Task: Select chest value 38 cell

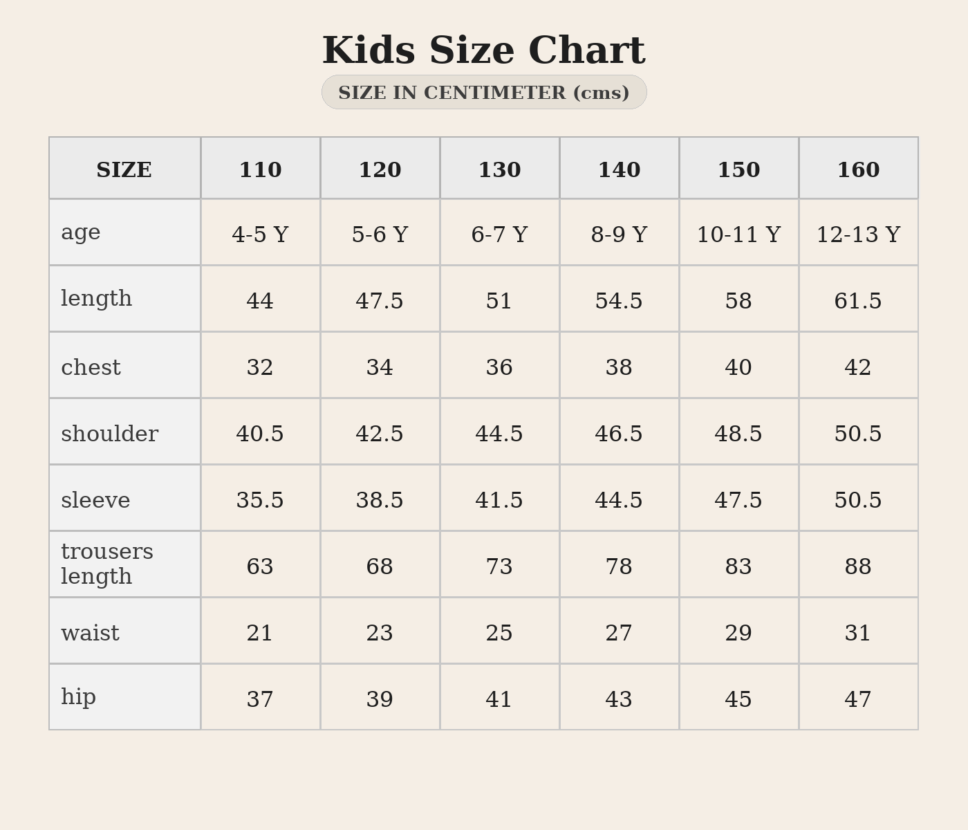Action: click(619, 367)
